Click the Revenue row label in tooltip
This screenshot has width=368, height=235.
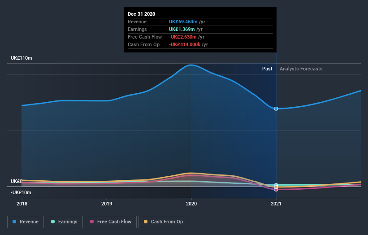(x=137, y=22)
